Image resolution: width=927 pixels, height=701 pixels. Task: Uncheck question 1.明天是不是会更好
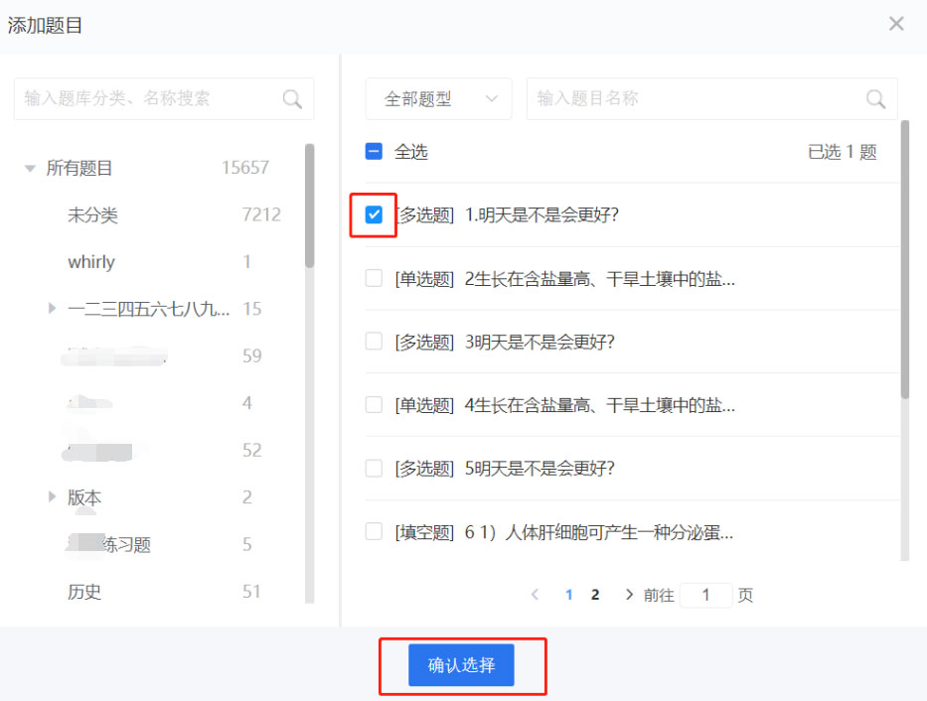(x=374, y=214)
